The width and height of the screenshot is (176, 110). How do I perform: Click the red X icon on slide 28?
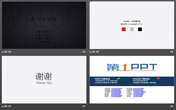(158, 79)
